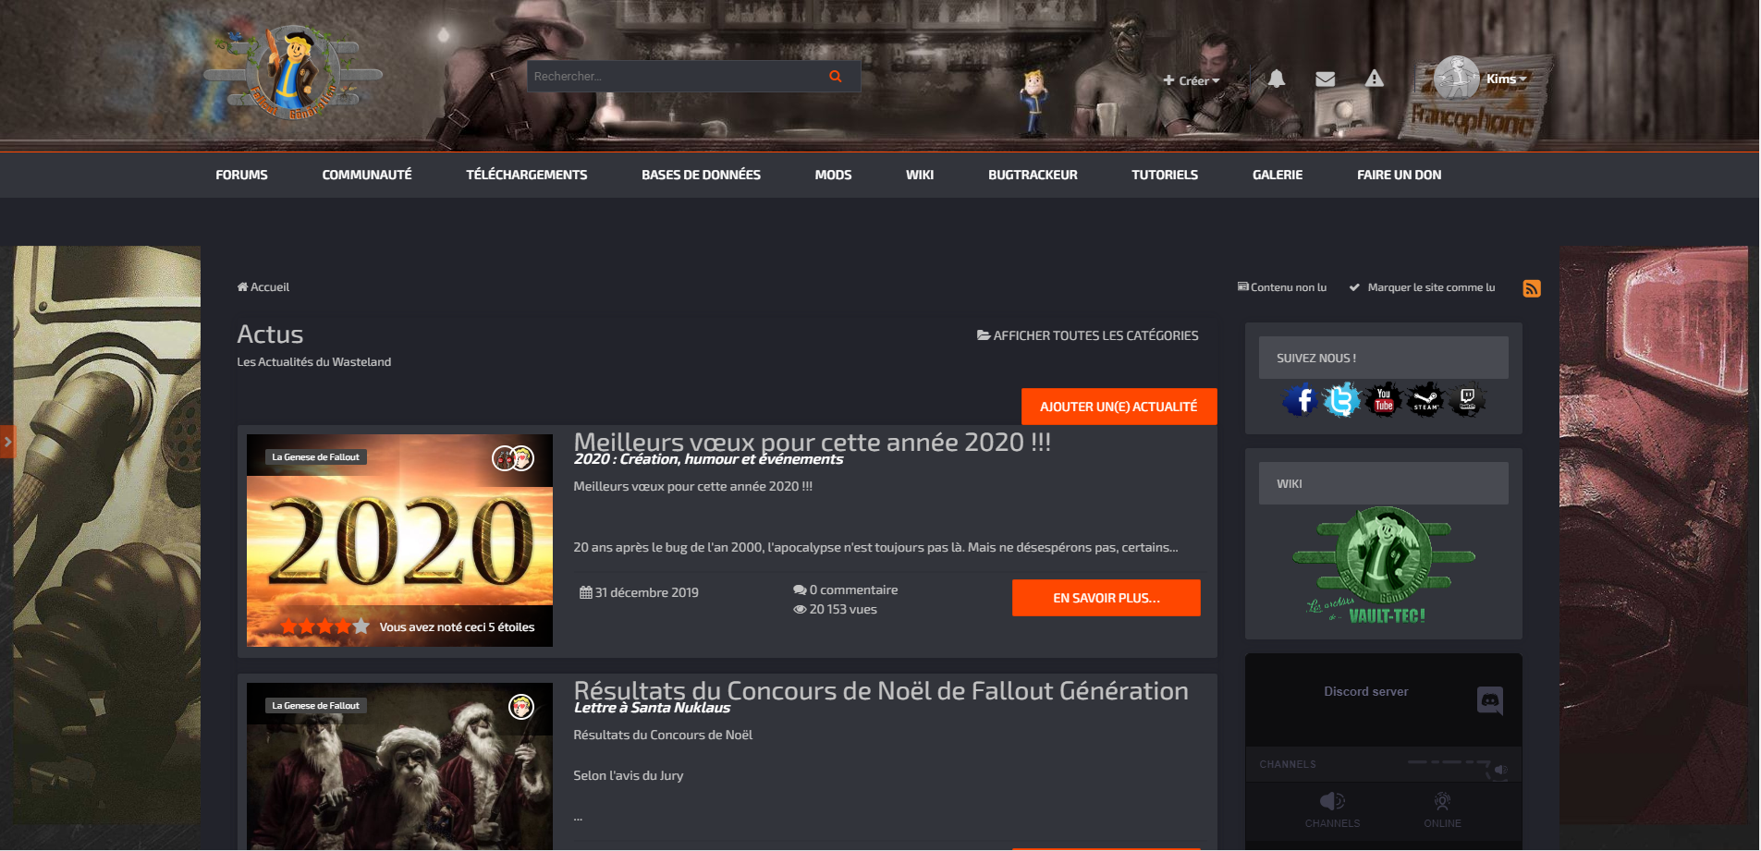Click the Discord server title
Screen dimensions: 1761x851
tap(1365, 691)
